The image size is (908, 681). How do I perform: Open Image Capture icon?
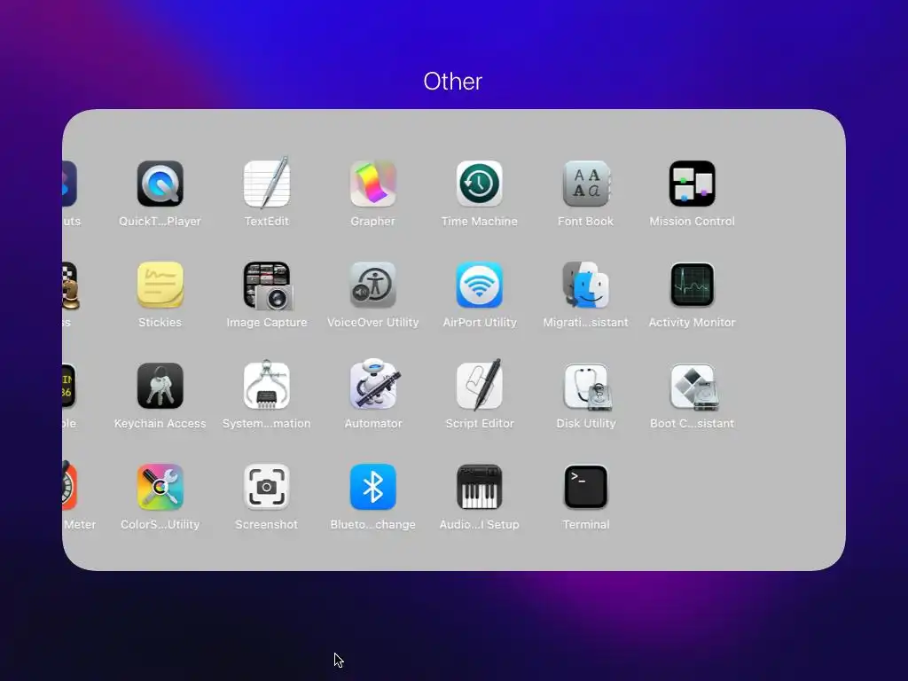tap(268, 286)
